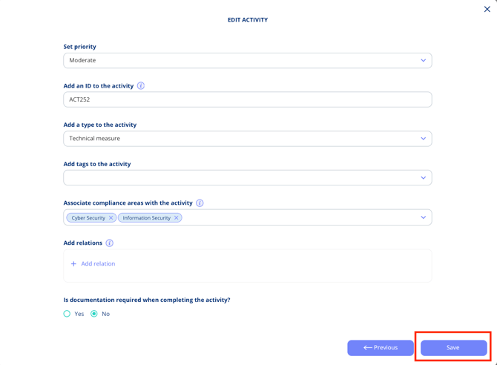Screen dimensions: 497x365
Task: Expand compliance areas dropdown arrow
Action: (x=424, y=217)
